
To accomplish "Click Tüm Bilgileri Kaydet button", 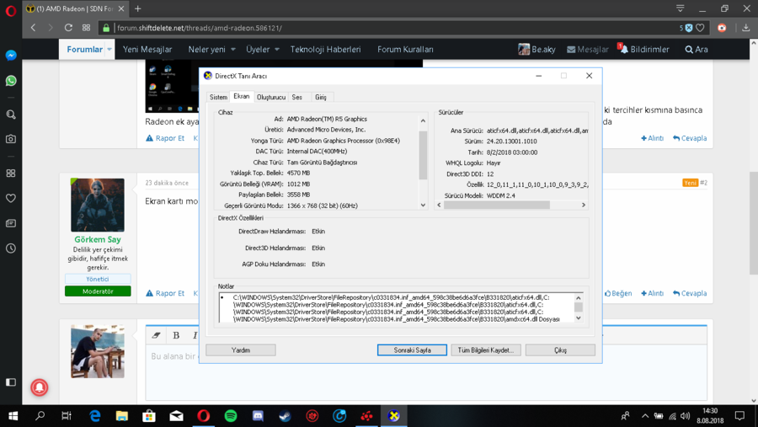I will click(486, 350).
